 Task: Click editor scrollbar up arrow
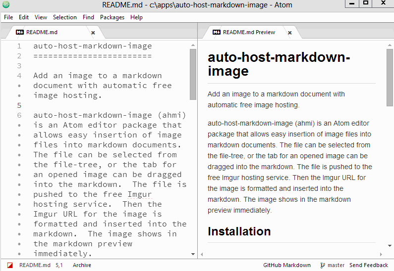(x=193, y=45)
